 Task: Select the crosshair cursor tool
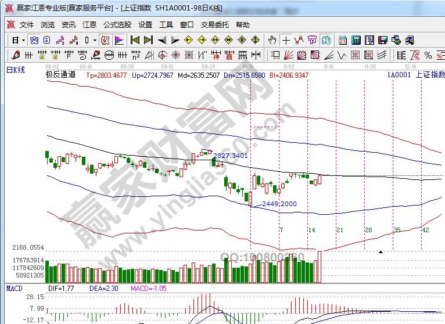286,40
